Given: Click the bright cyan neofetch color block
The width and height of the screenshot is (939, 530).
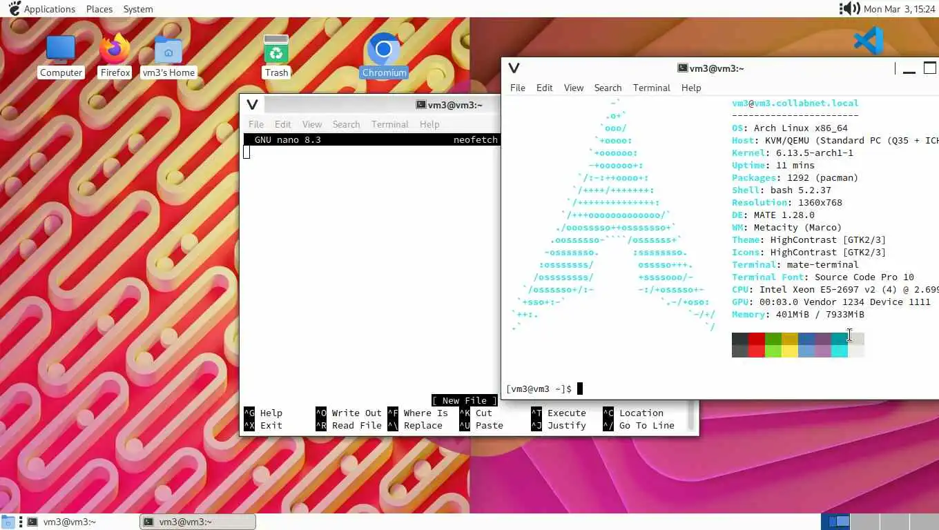Looking at the screenshot, I should [x=840, y=351].
